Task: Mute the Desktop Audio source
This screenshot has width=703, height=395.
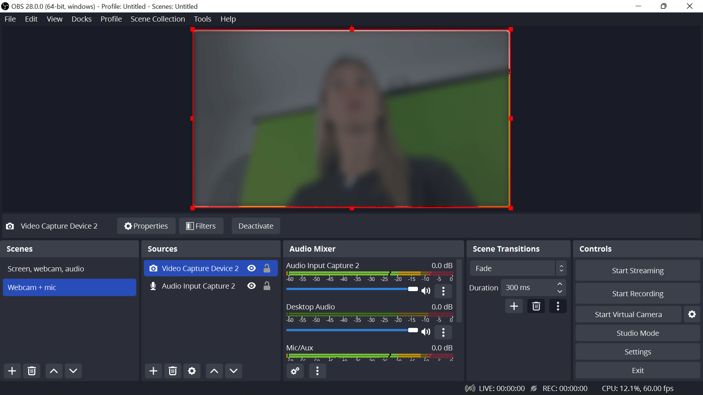Action: (426, 332)
